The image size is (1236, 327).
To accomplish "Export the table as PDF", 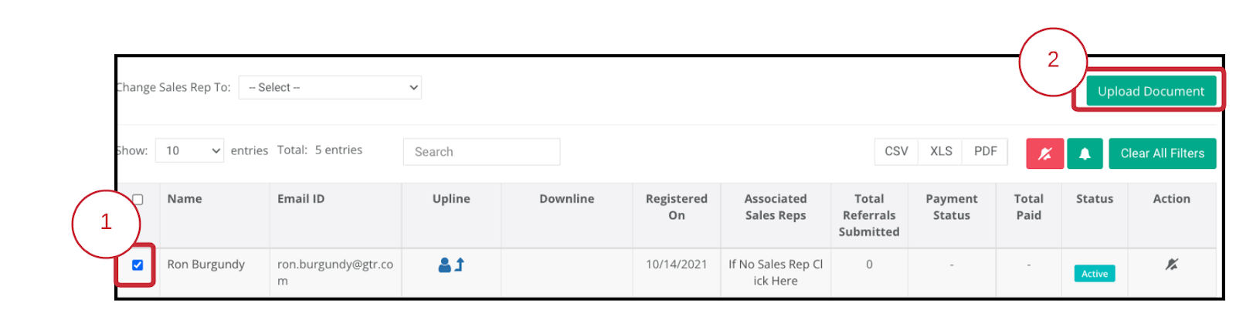I will (986, 151).
